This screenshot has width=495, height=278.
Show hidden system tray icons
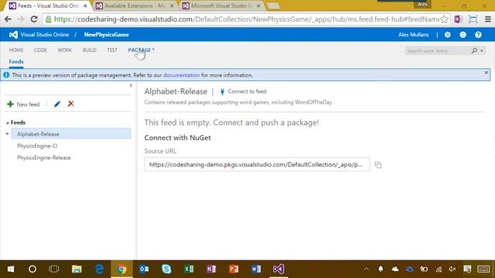pyautogui.click(x=366, y=270)
